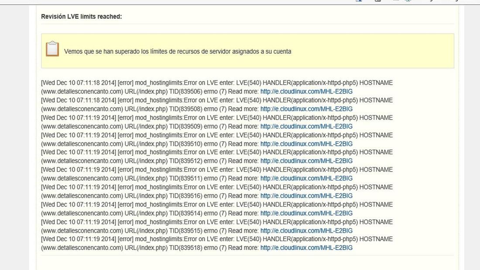Open cloudlinux link for TID(839508)
The image size is (480, 270).
(x=306, y=109)
